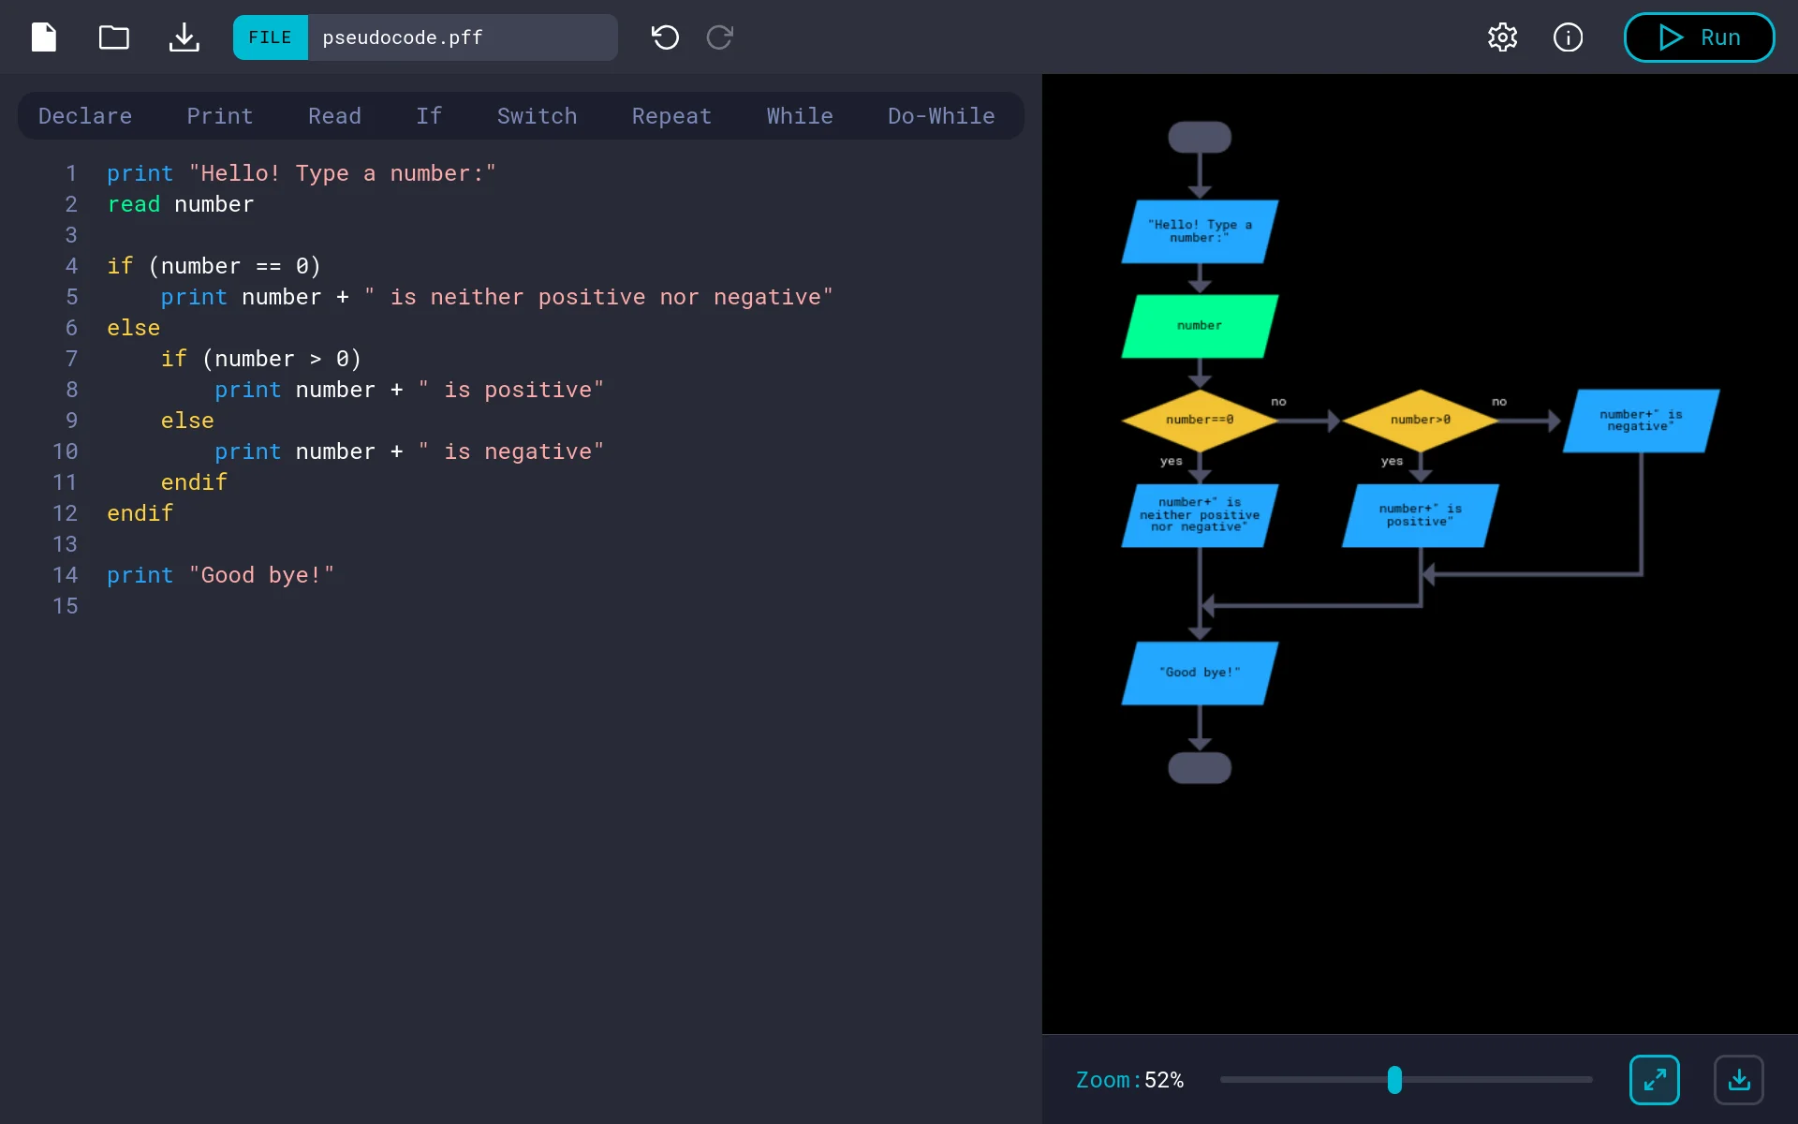Insert a Switch snippet
Screen dimensions: 1798x1124
[x=537, y=116]
